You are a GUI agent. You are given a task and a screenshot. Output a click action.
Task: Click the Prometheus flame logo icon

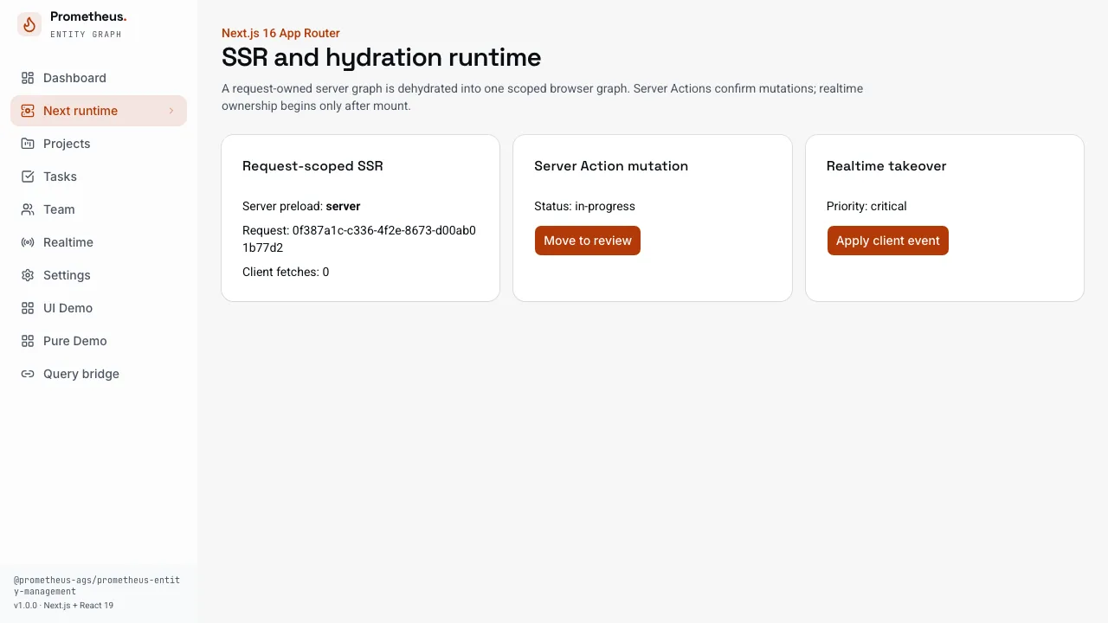pos(29,24)
